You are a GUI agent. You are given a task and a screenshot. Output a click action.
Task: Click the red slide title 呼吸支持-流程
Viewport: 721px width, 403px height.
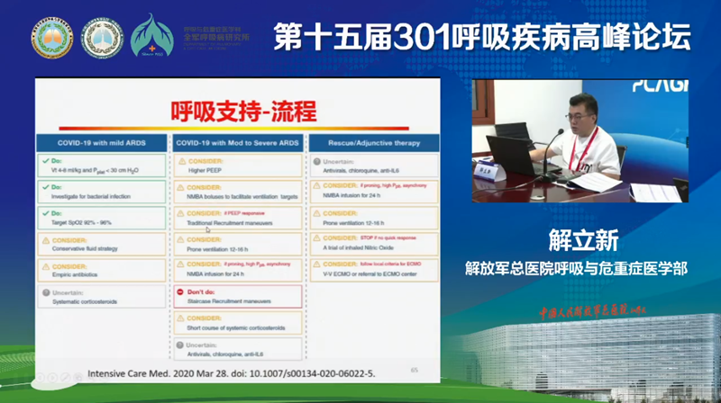(243, 112)
